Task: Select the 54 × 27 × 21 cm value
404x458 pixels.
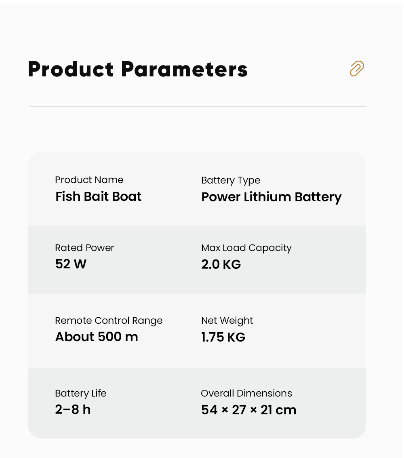Action: 249,410
